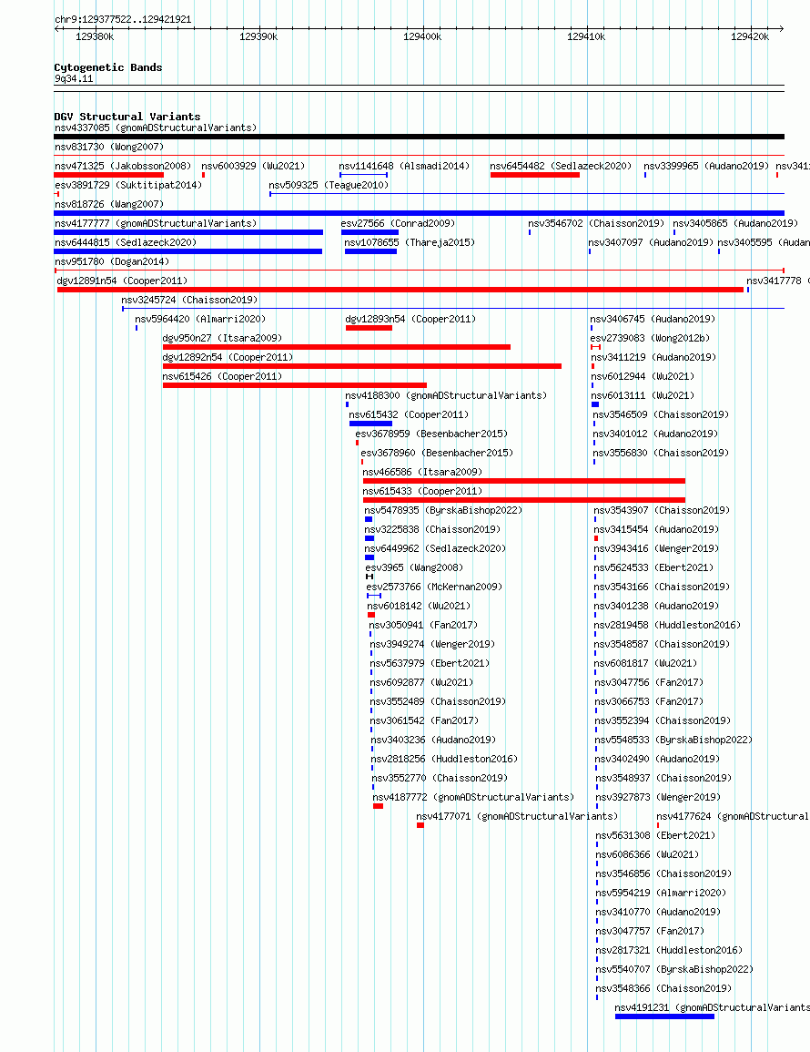The width and height of the screenshot is (810, 1052).
Task: Click the red nsv6454482 variant bar
Action: tap(535, 175)
